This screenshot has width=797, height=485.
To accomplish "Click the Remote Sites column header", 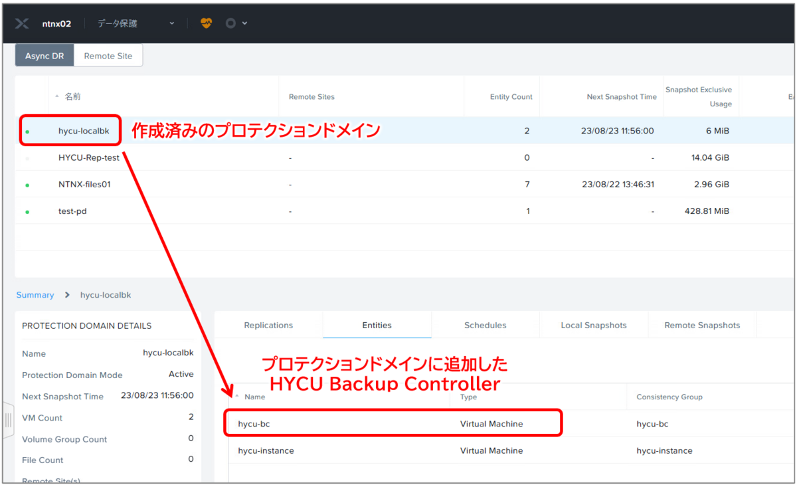I will tap(311, 97).
